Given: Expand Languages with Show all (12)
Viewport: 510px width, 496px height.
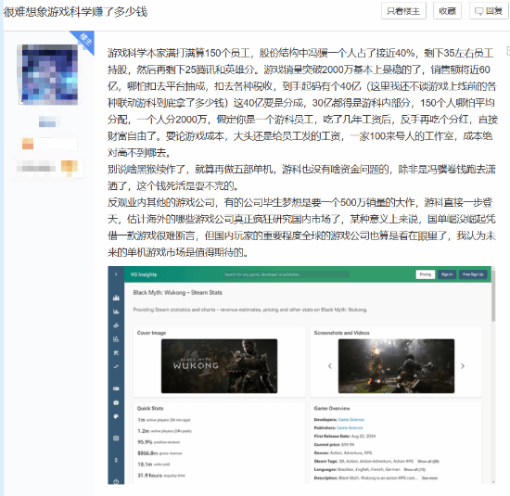Looking at the screenshot, I should click(414, 469).
